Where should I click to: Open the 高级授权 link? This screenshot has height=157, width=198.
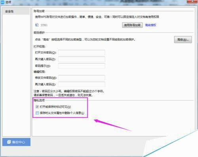click(150, 25)
